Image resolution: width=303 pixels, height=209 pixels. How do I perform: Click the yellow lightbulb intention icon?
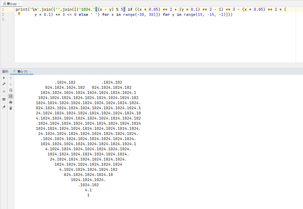[19, 14]
